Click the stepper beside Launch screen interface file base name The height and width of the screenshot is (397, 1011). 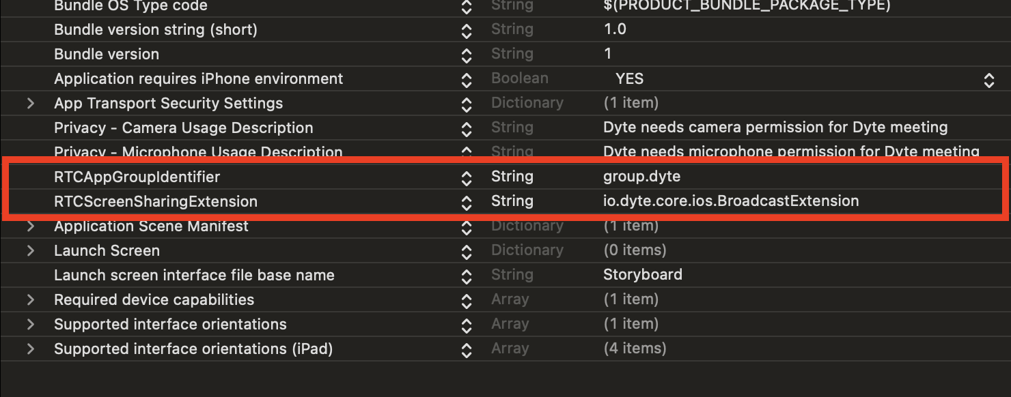pyautogui.click(x=467, y=274)
